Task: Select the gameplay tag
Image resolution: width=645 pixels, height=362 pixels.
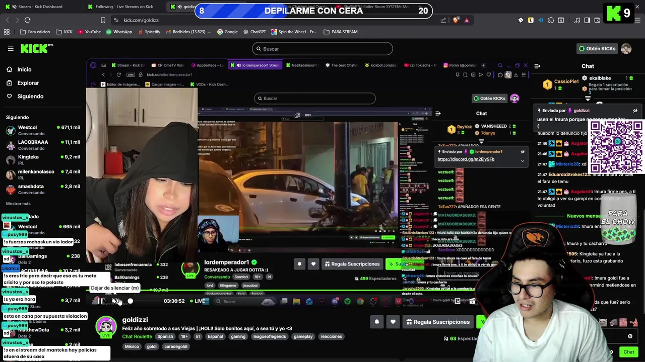Action: coord(303,336)
